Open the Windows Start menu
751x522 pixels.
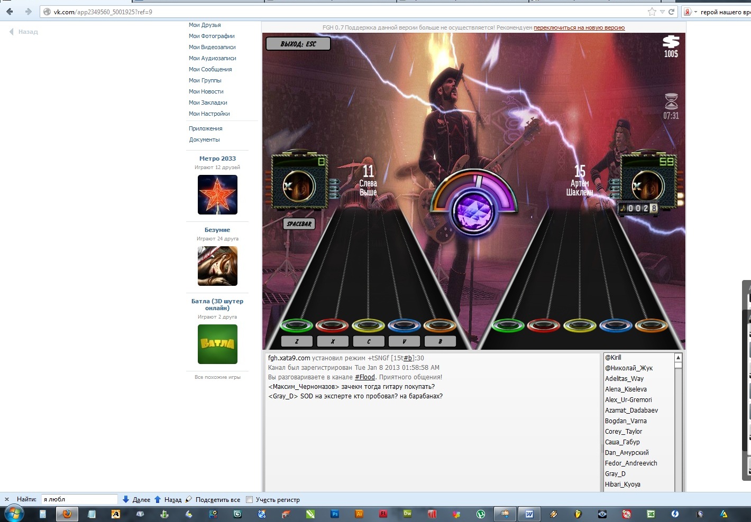click(13, 514)
